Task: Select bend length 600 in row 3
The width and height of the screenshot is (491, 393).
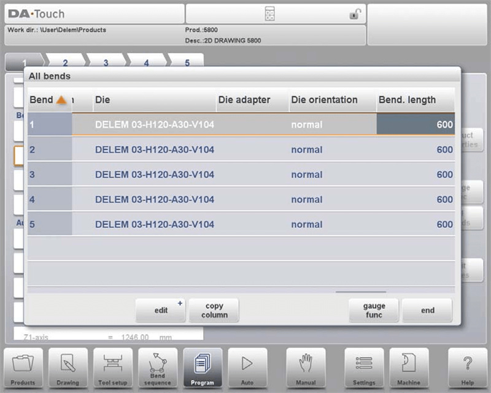Action: click(x=416, y=174)
